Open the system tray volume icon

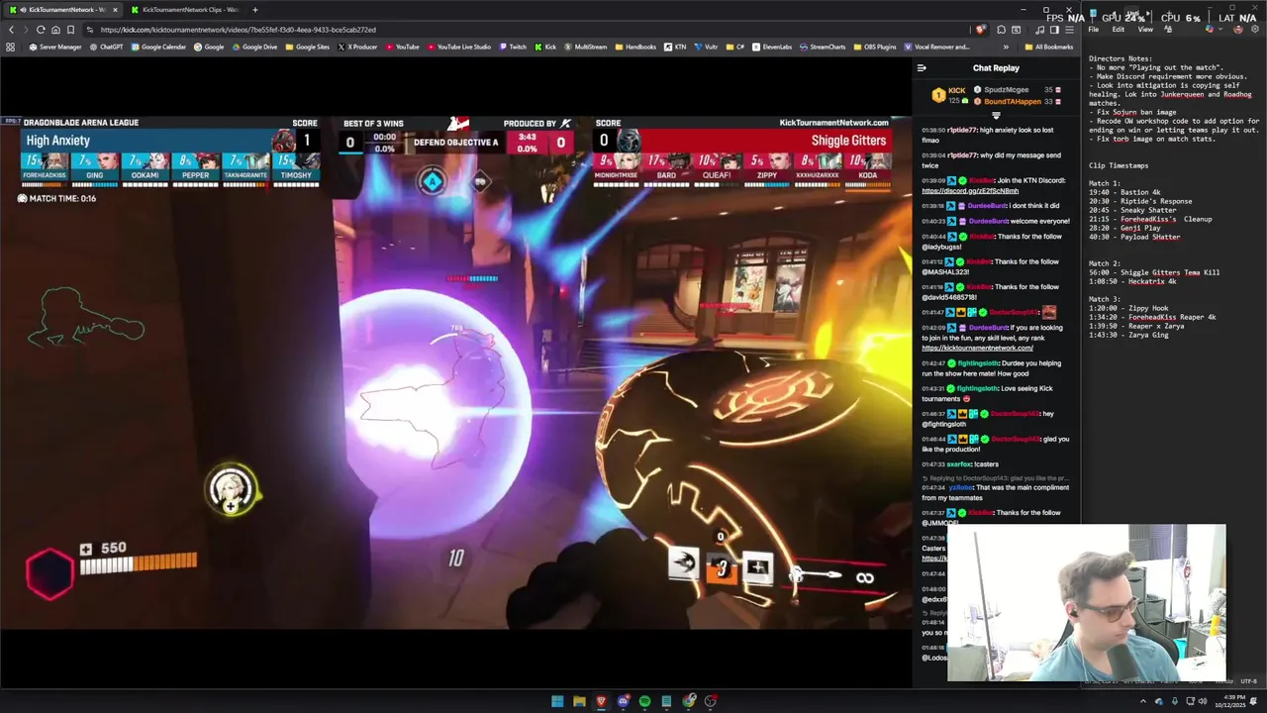[x=1203, y=701]
